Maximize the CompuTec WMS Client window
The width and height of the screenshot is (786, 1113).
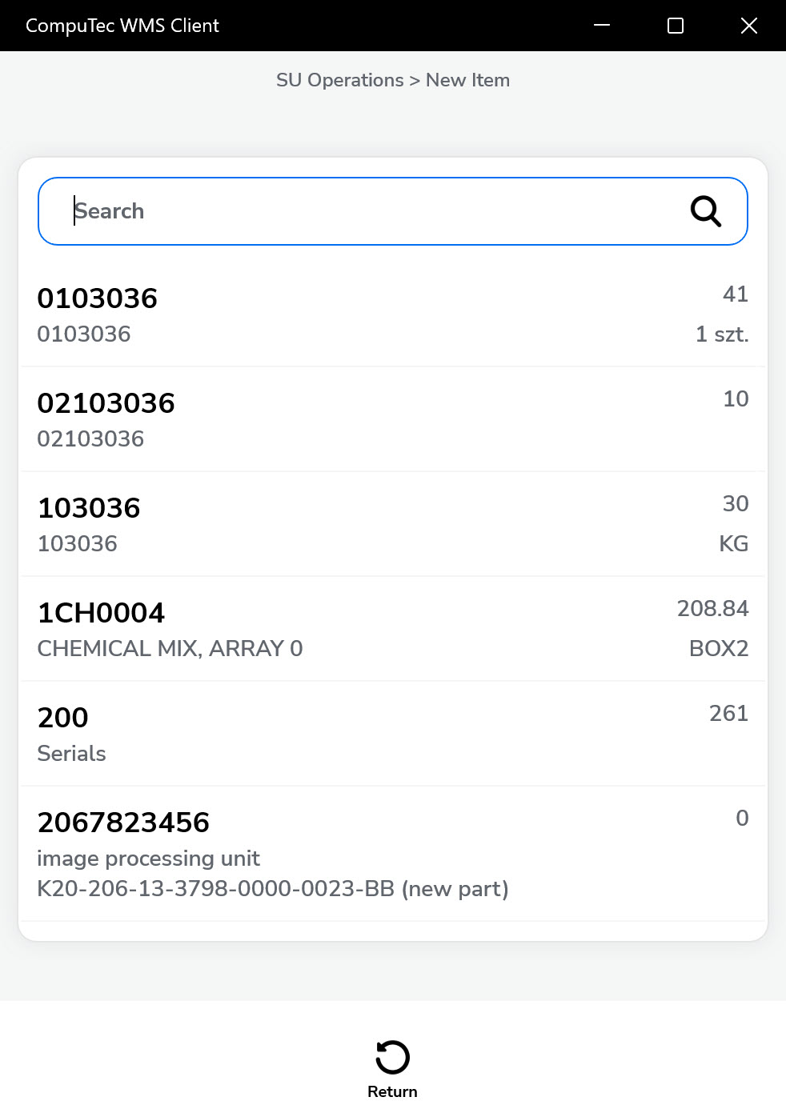676,26
